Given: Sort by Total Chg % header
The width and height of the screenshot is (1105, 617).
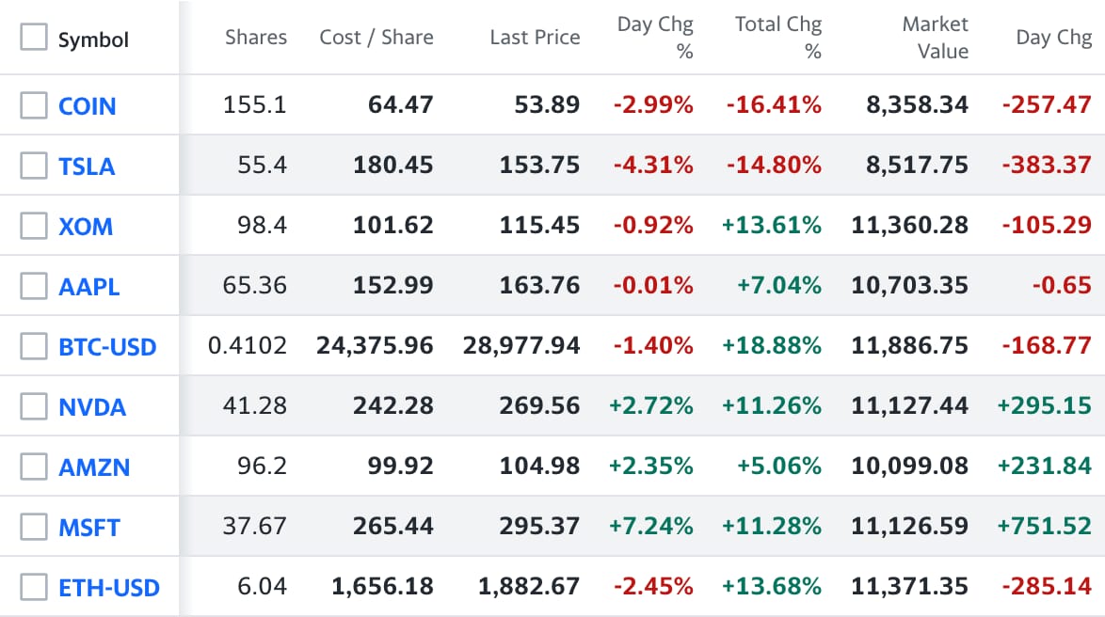Looking at the screenshot, I should pyautogui.click(x=778, y=38).
